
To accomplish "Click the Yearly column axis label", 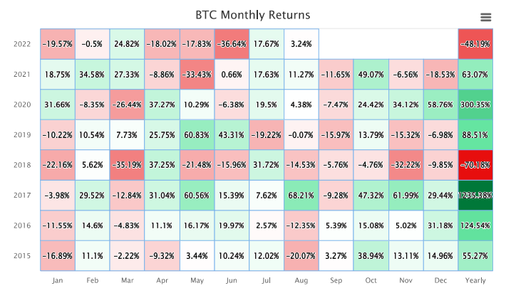I will [x=475, y=280].
